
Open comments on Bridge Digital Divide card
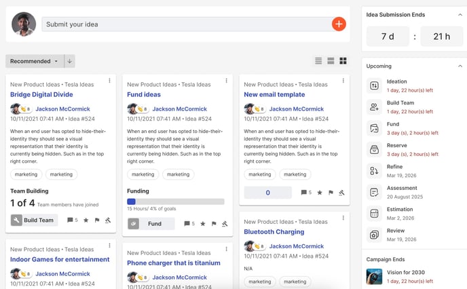(73, 220)
